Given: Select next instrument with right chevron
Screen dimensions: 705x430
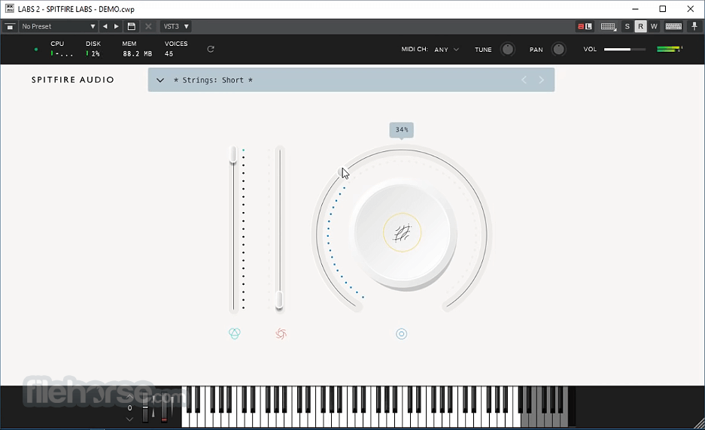Looking at the screenshot, I should click(x=541, y=80).
